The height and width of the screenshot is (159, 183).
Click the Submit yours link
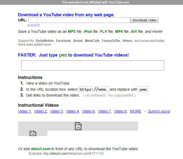tap(159, 111)
